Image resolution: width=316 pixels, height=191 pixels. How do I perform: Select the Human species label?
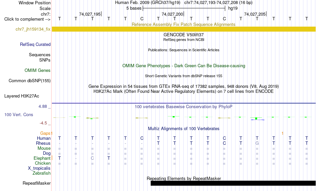(44, 138)
